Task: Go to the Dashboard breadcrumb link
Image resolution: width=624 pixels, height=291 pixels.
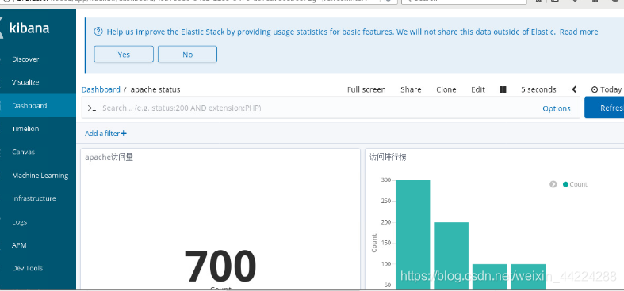Action: (x=101, y=89)
